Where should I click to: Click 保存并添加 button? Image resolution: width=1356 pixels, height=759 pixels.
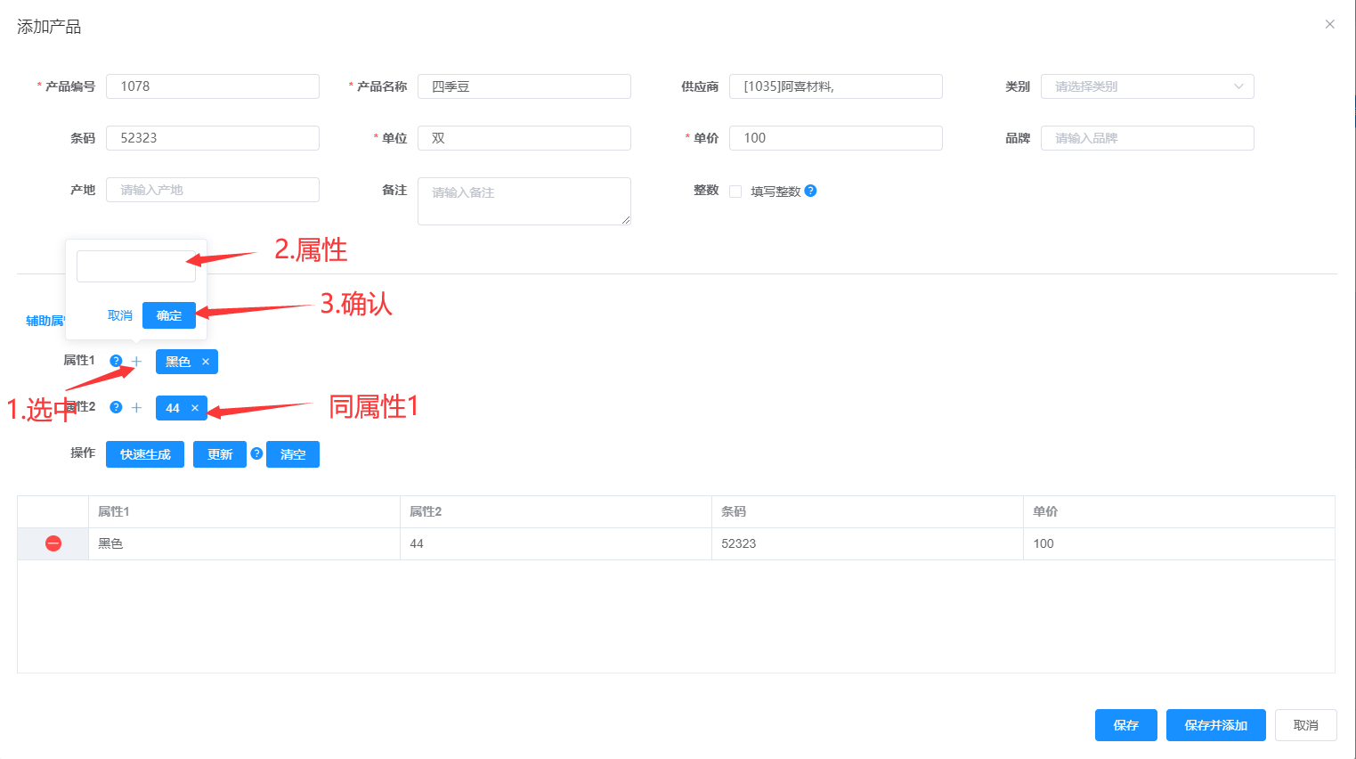[x=1215, y=725]
